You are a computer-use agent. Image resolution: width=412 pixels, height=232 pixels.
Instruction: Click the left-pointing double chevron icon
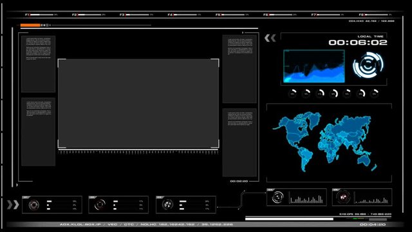[x=270, y=38]
